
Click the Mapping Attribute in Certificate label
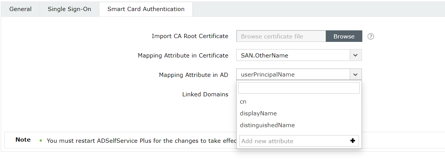click(x=183, y=56)
